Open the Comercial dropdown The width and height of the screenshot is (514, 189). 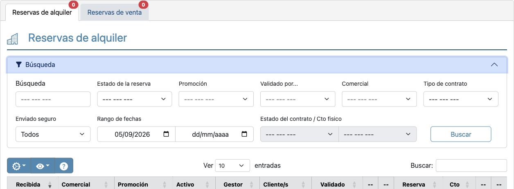pyautogui.click(x=379, y=99)
